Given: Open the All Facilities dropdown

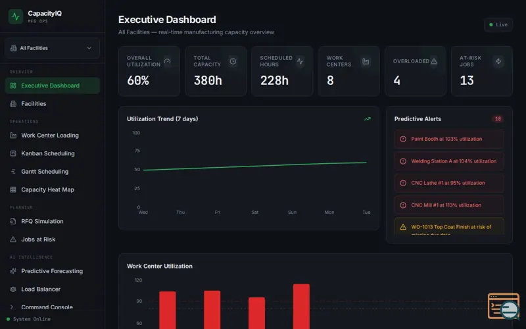Looking at the screenshot, I should 52,48.
